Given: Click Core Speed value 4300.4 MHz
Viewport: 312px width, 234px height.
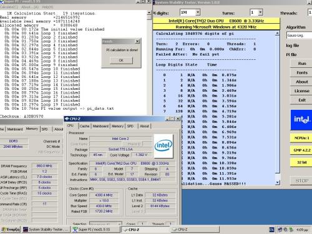Looking at the screenshot, I should (104, 195).
